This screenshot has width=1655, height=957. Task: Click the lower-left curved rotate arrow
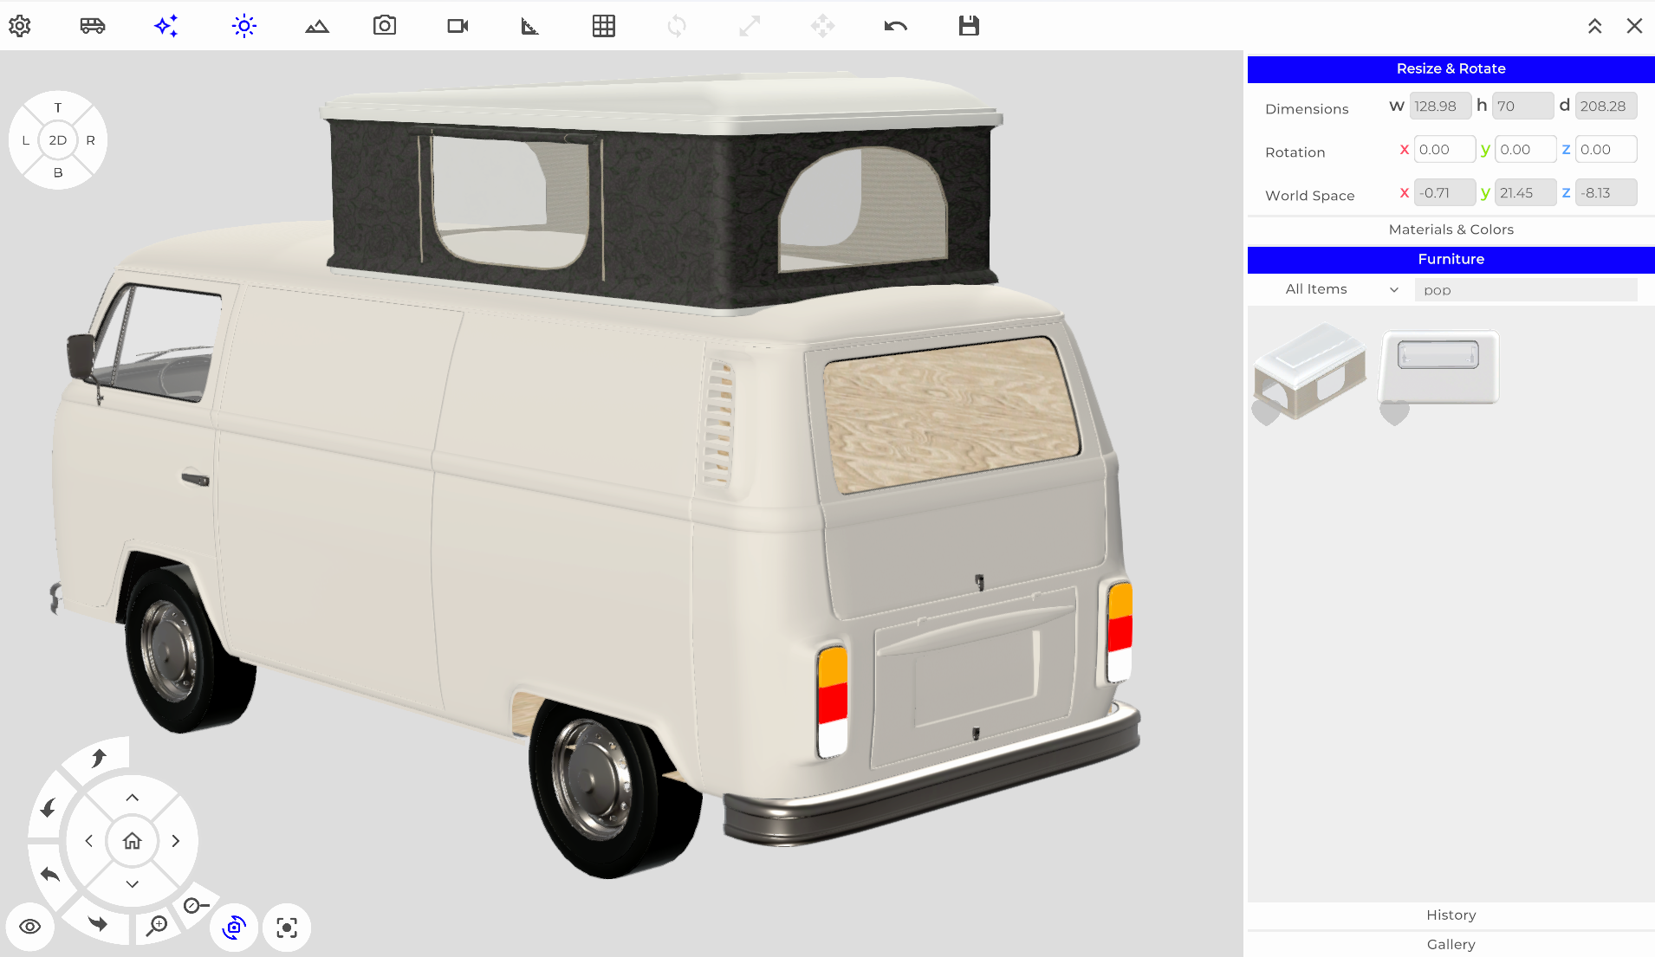coord(50,874)
